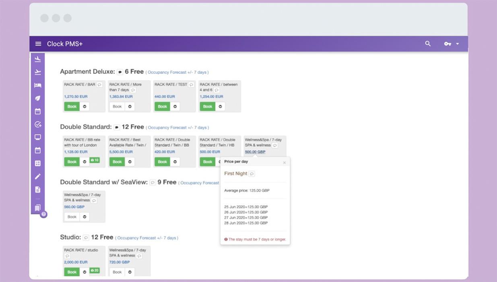Image resolution: width=497 pixels, height=282 pixels.
Task: Click the pencil edit sidebar icon
Action: [38, 176]
